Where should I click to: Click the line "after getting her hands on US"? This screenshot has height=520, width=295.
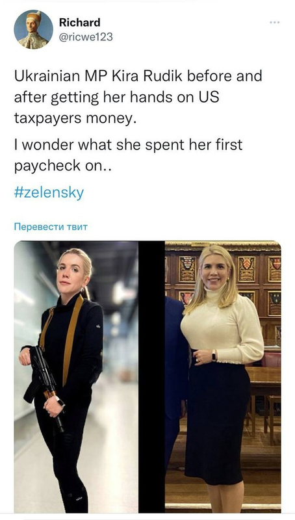(117, 97)
